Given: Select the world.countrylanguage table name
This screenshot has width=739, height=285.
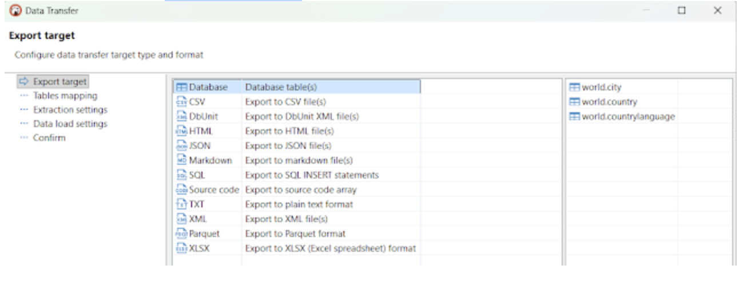Looking at the screenshot, I should pos(628,117).
